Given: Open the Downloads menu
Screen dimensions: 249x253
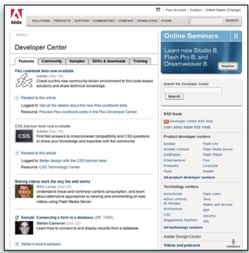Looking at the screenshot, I should pos(147,21).
